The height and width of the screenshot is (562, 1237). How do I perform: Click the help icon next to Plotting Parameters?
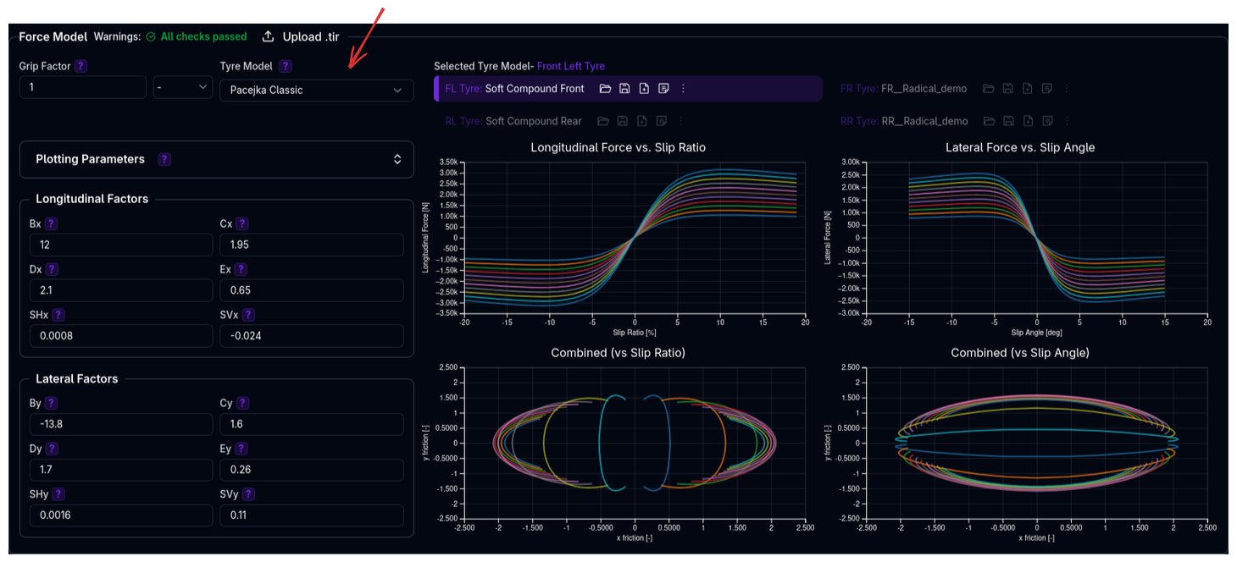pos(164,159)
